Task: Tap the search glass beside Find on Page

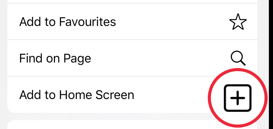Action: (238, 58)
